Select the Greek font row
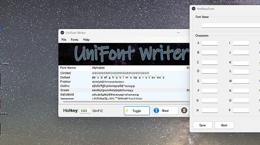Image resolution: width=260 pixels, height=145 pixels. coord(124,90)
